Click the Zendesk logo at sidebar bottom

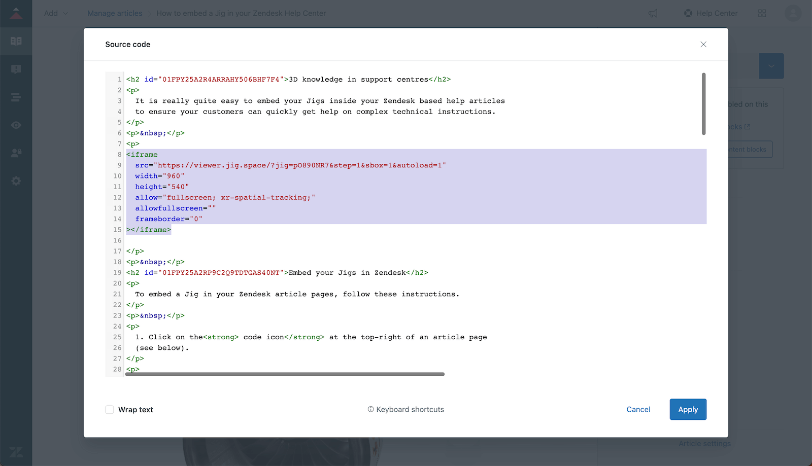coord(16,452)
